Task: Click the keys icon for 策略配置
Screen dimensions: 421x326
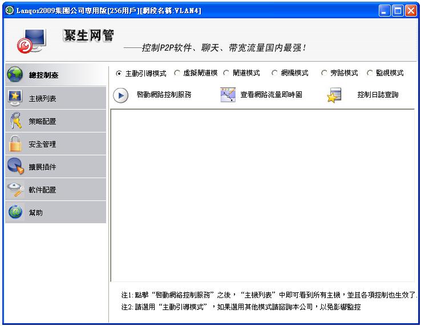Action: click(x=15, y=120)
